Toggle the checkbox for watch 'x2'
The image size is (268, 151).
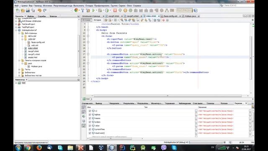[x=90, y=111]
